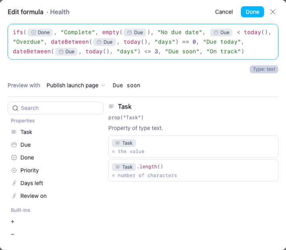Click the Due chip on the formula's third line

(x=66, y=52)
